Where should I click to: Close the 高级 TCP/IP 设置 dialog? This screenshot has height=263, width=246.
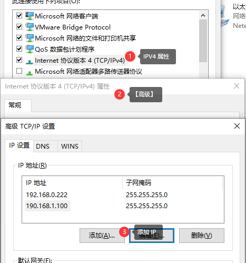[x=237, y=126]
